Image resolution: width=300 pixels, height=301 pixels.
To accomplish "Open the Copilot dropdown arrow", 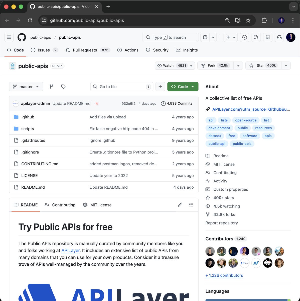I will point(213,37).
